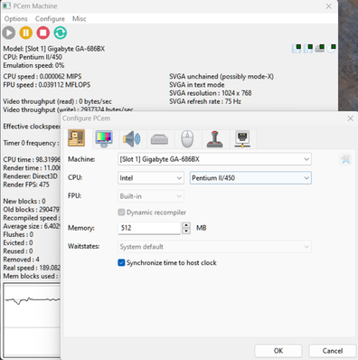Click the PCem Machine title bar icon
Image resolution: width=358 pixels, height=360 pixels.
(x=6, y=5)
